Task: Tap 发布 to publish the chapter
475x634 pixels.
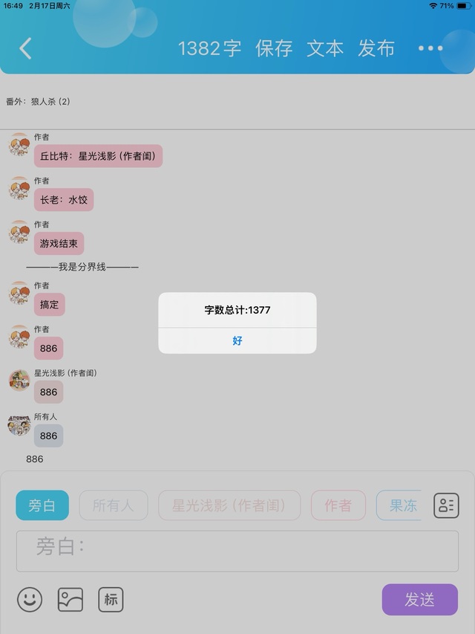Action: [x=376, y=48]
